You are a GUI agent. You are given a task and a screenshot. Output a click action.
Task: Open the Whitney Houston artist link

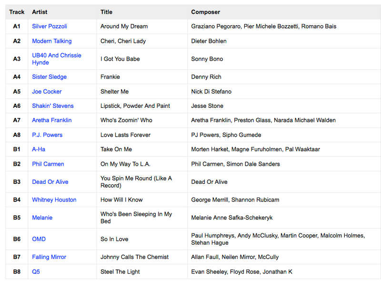[54, 200]
